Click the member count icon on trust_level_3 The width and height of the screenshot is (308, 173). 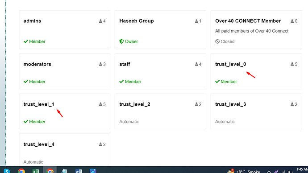coord(292,104)
